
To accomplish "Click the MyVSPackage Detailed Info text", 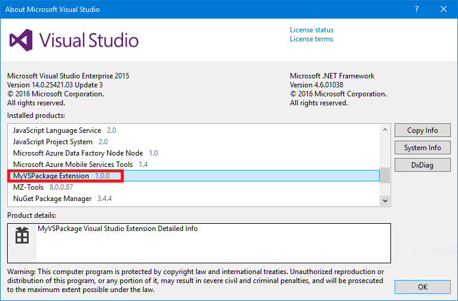I will (x=118, y=229).
